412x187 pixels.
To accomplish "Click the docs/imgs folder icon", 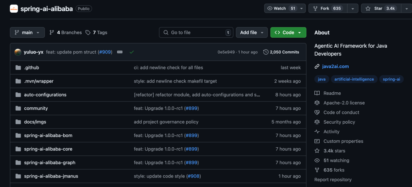I will [x=18, y=122].
